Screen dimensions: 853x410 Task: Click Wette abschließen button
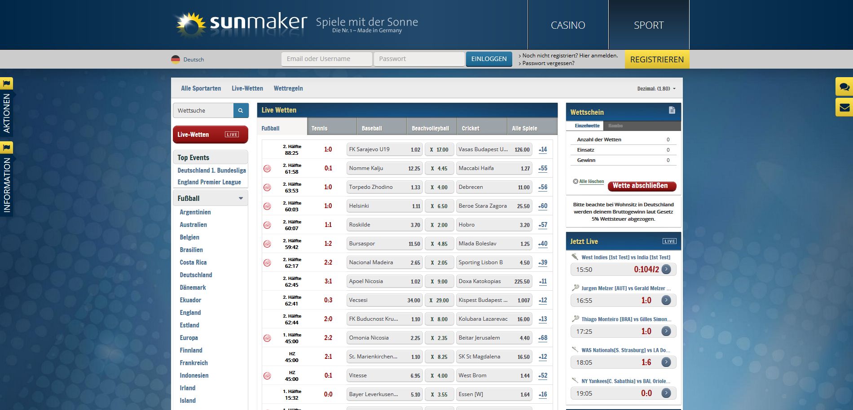642,186
